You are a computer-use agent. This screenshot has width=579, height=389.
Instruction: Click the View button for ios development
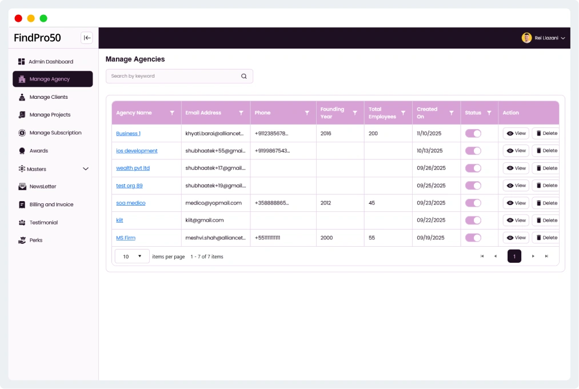[516, 151]
